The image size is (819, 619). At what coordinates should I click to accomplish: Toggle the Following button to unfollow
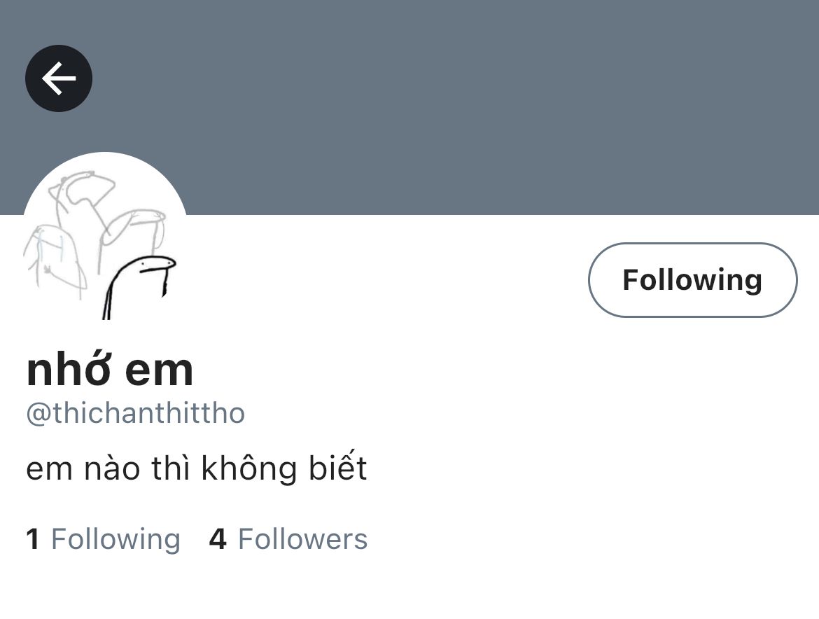click(692, 279)
